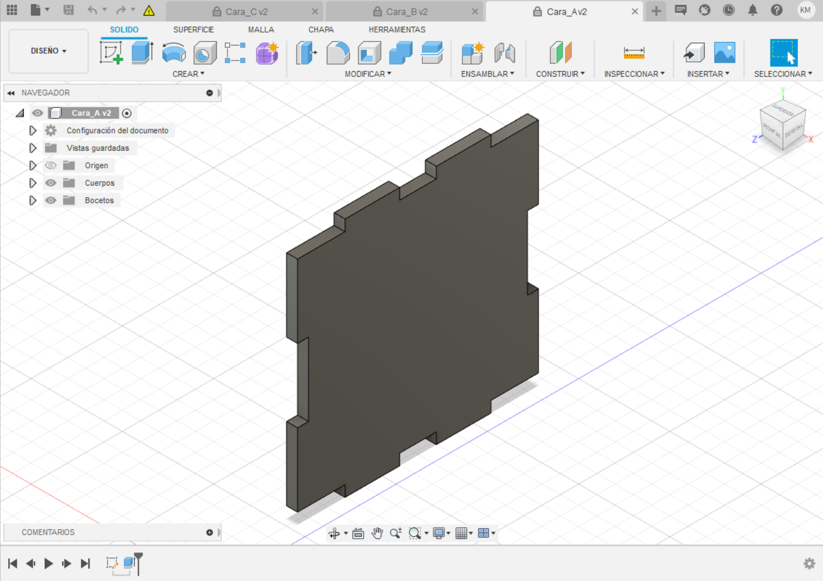Select the Fillet tool
The height and width of the screenshot is (581, 823).
(338, 53)
